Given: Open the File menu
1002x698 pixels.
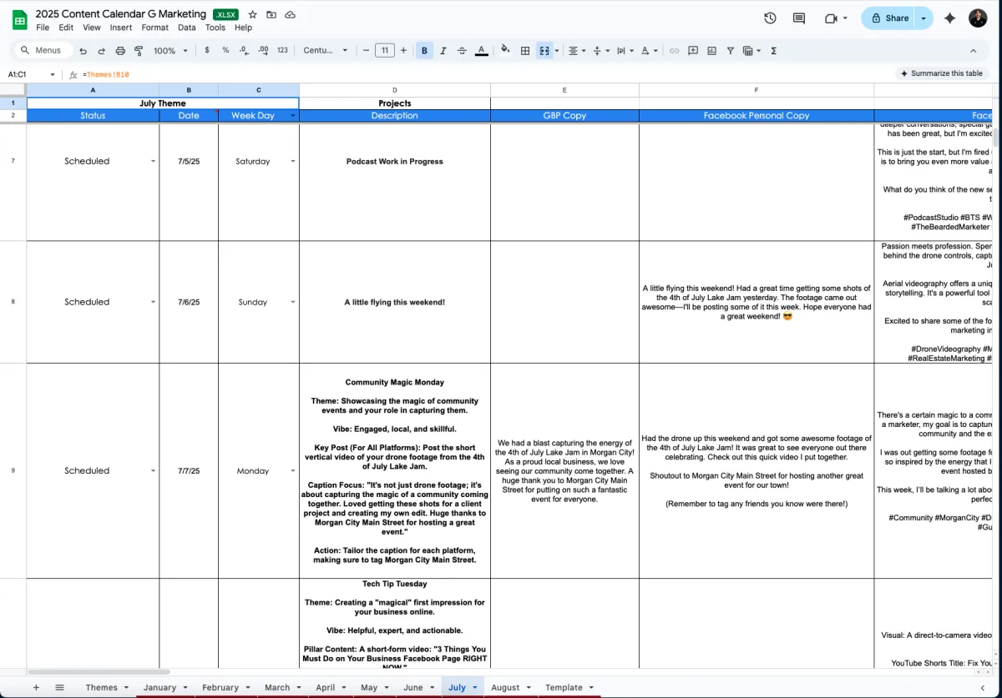Looking at the screenshot, I should click(x=43, y=28).
